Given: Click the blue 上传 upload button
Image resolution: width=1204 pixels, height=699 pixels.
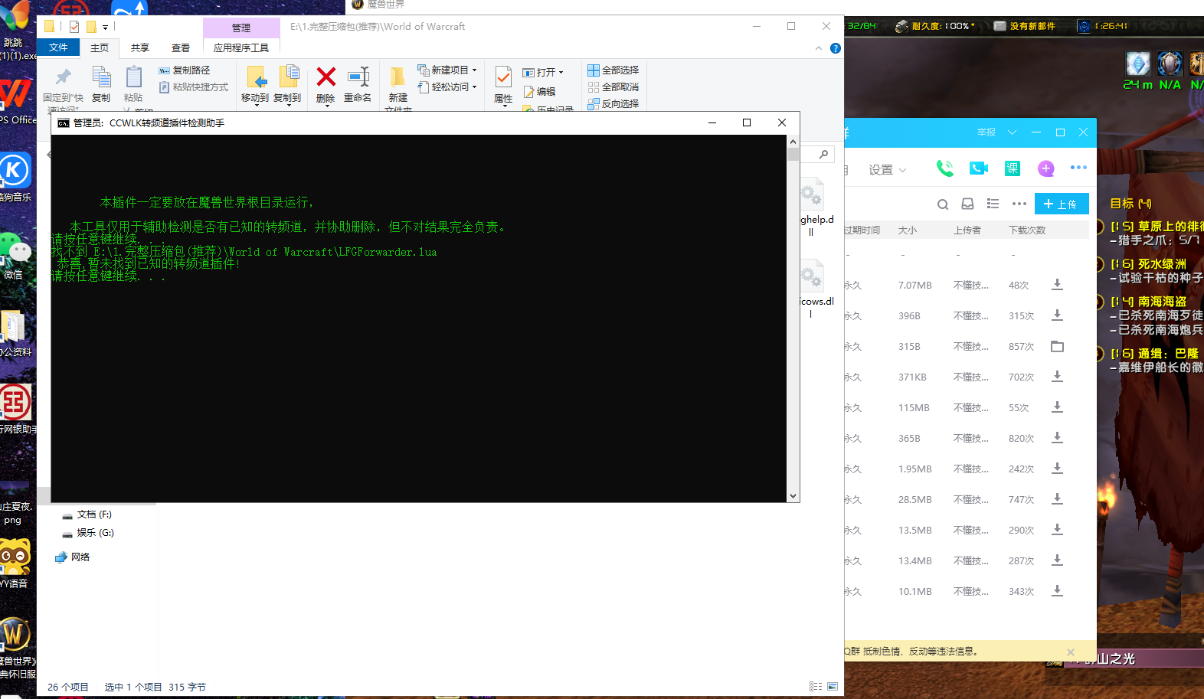Looking at the screenshot, I should point(1061,204).
